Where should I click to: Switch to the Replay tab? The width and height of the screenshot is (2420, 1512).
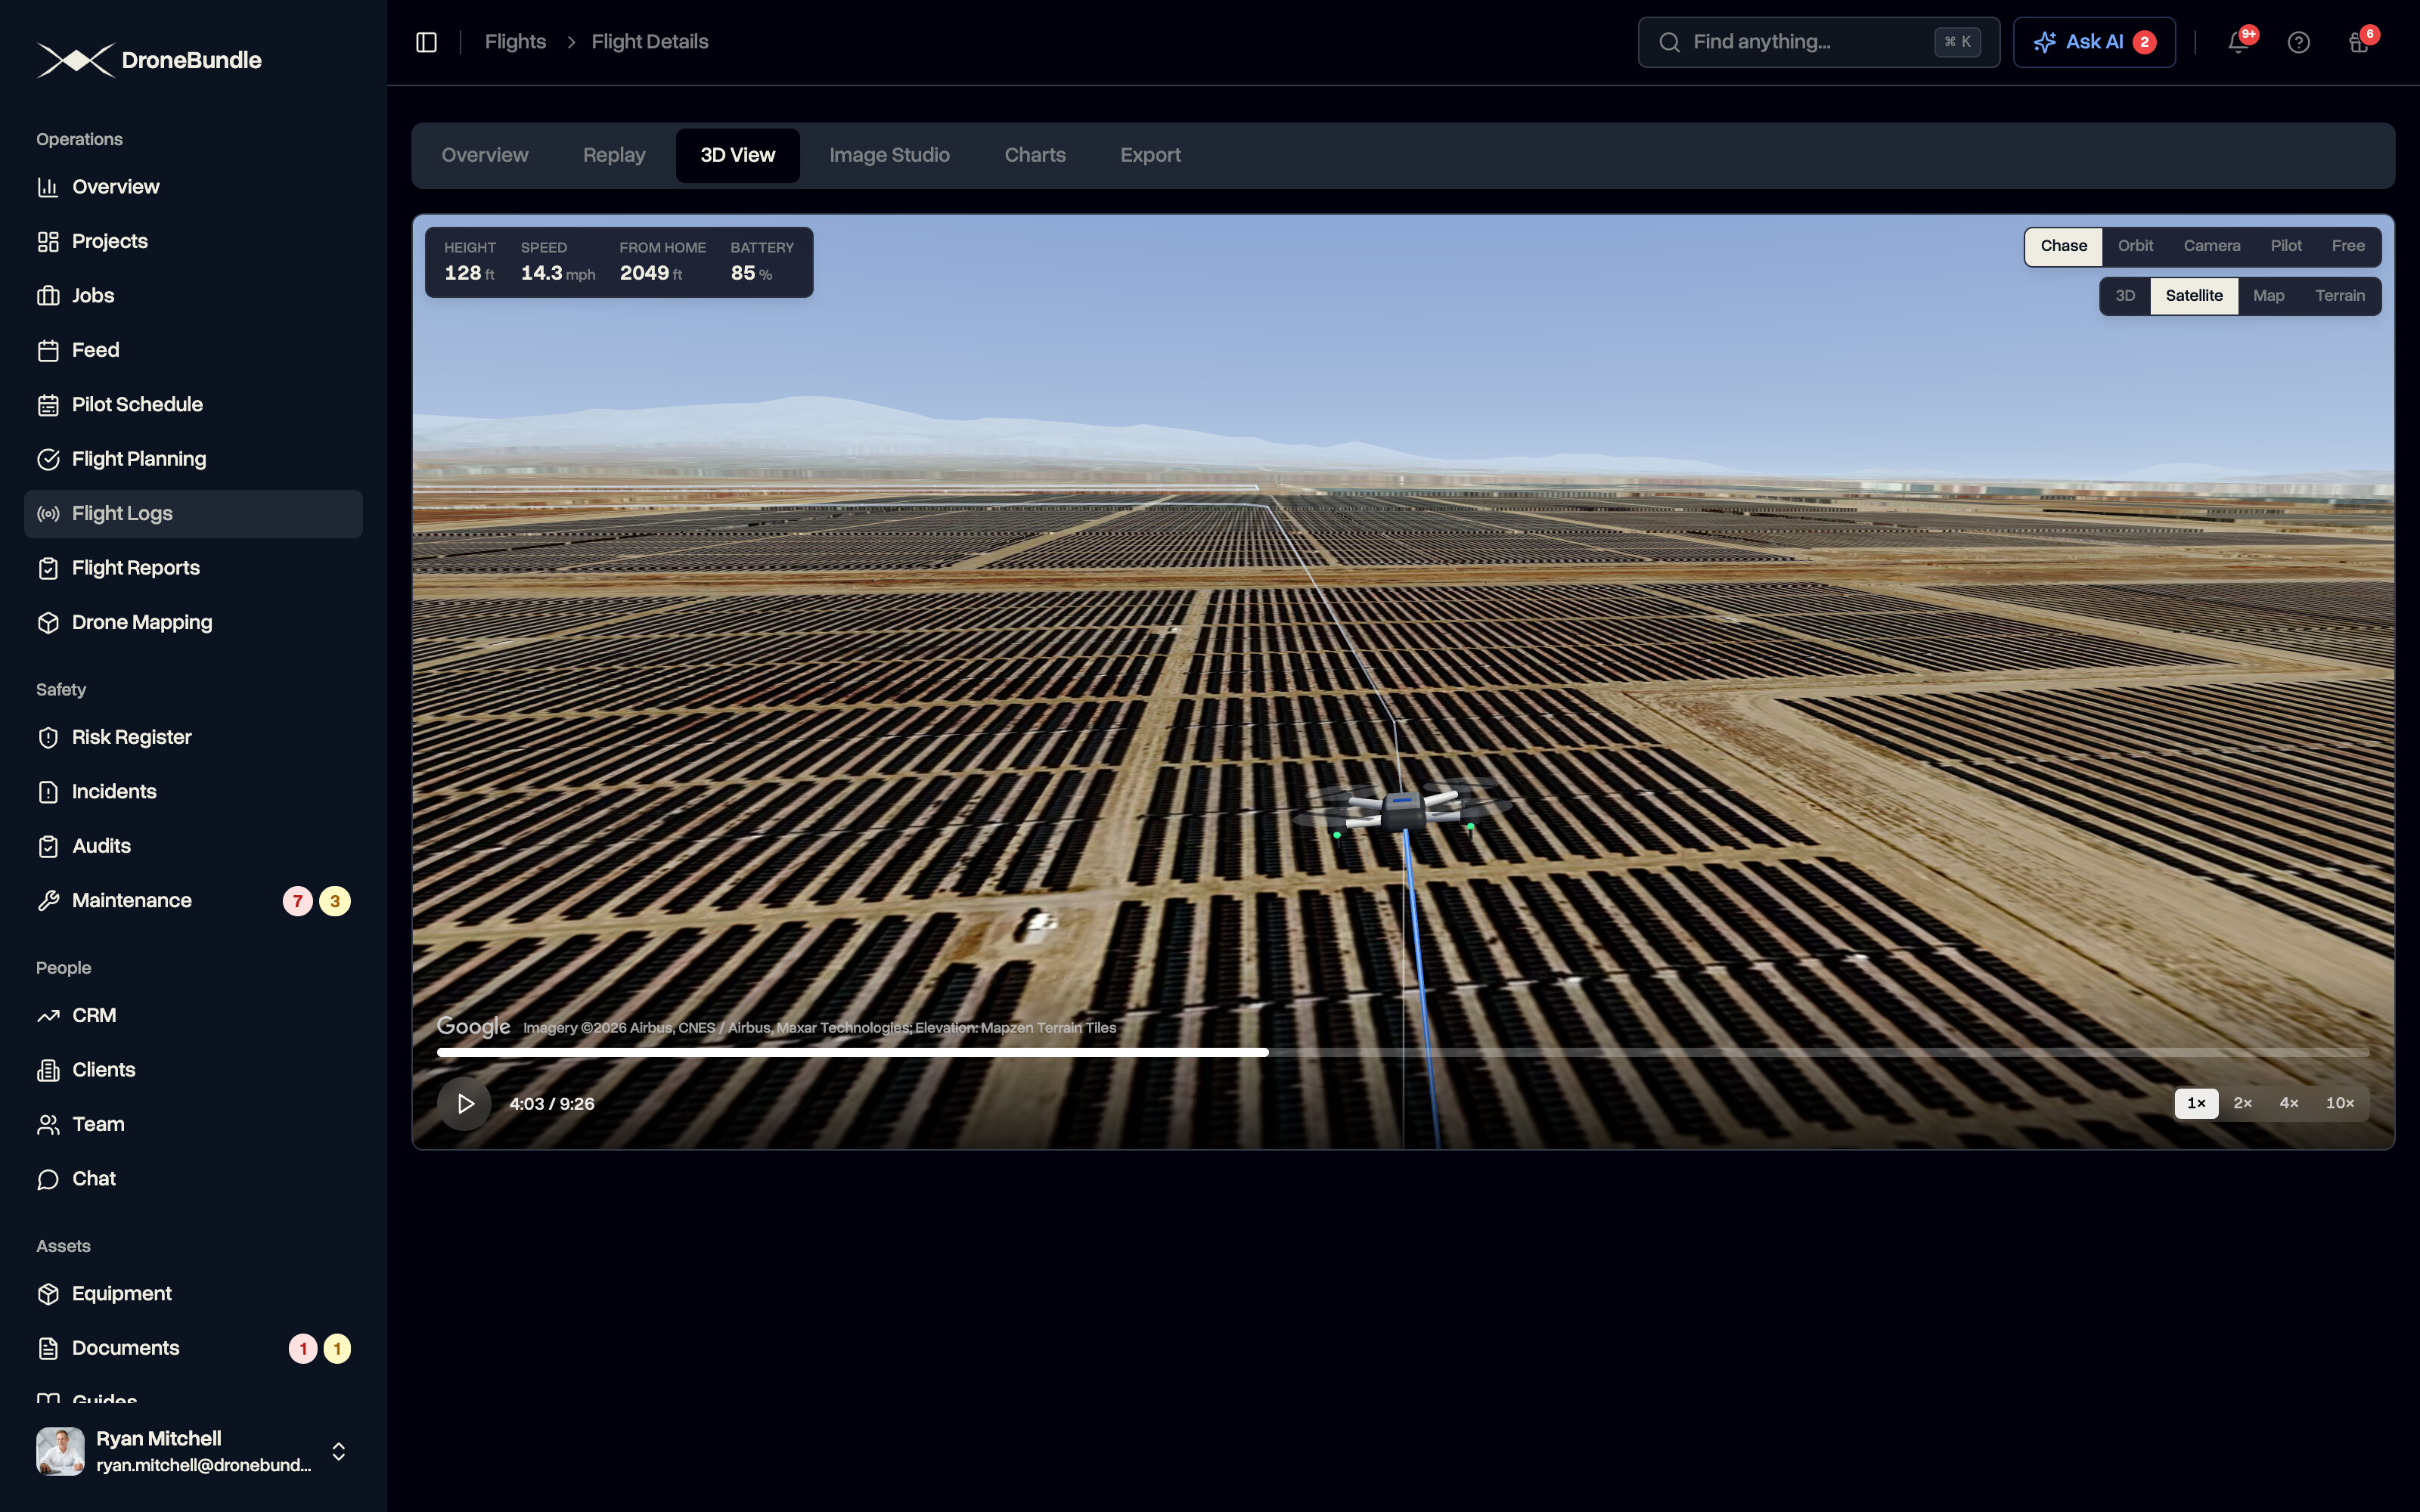pos(614,156)
